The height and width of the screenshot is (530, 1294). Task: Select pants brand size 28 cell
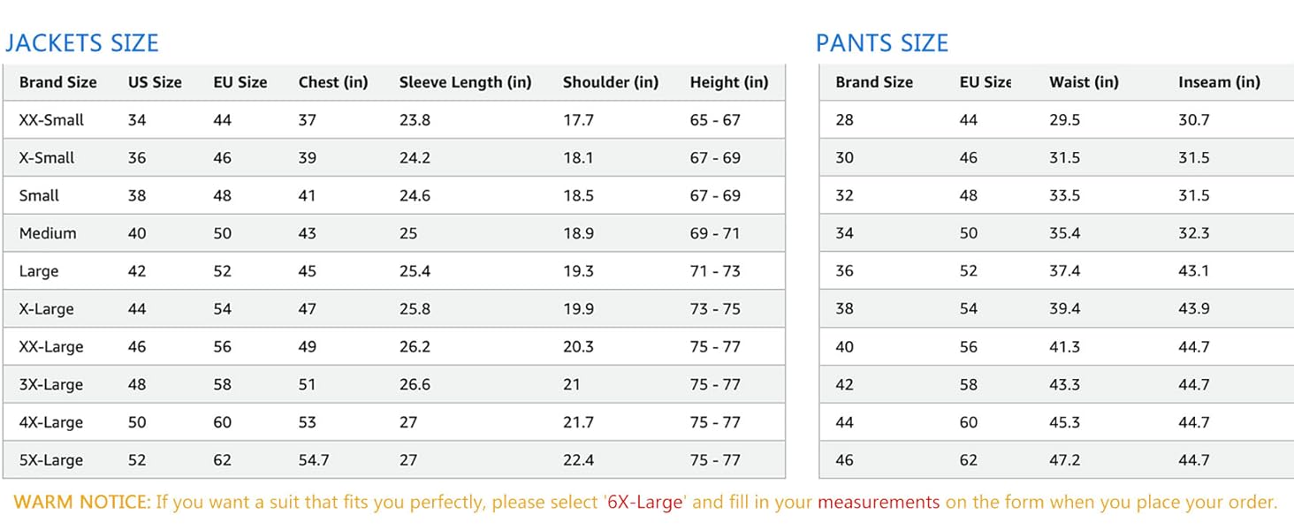pyautogui.click(x=844, y=120)
